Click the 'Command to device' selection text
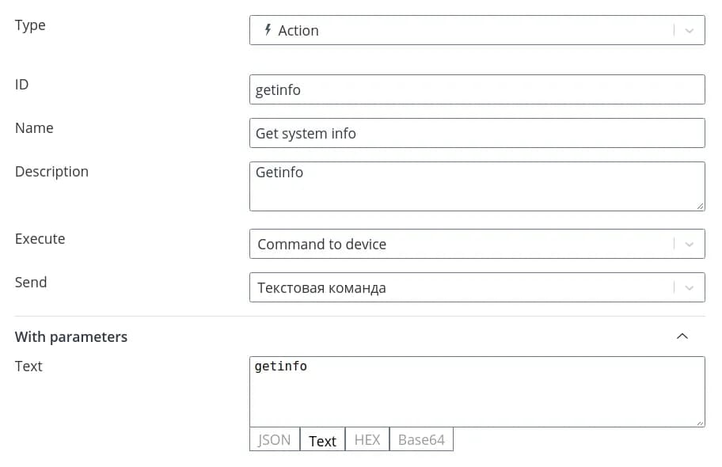This screenshot has width=722, height=467. coord(321,244)
